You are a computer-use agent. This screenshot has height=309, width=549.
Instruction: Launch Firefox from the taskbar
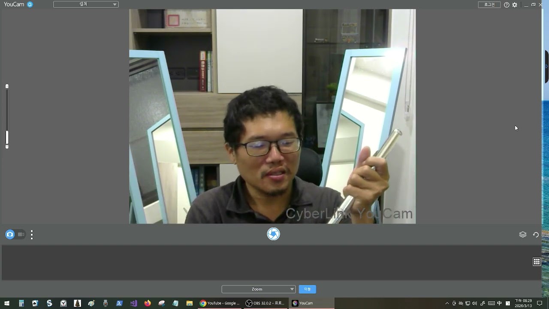[148, 303]
